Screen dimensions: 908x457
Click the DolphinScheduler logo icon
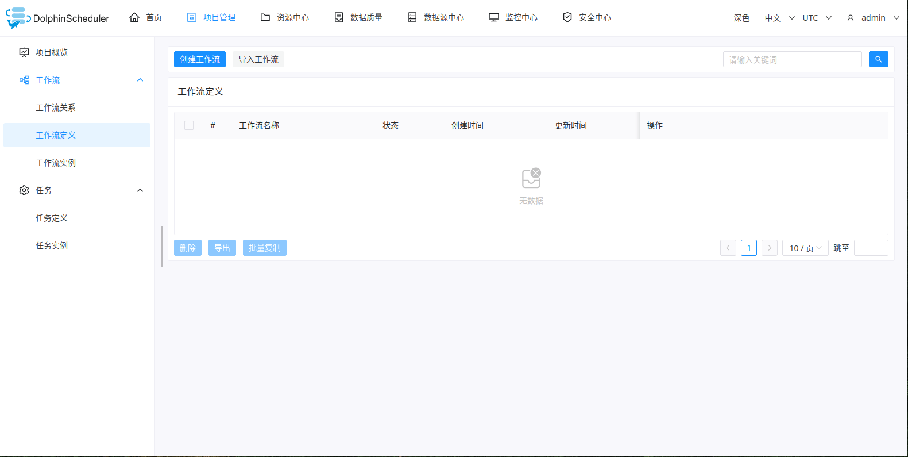17,18
